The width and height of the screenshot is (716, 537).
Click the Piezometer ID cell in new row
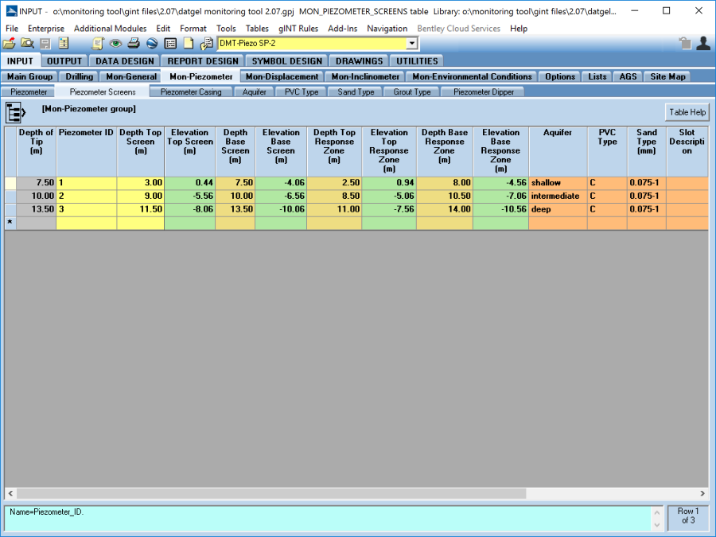tap(87, 224)
